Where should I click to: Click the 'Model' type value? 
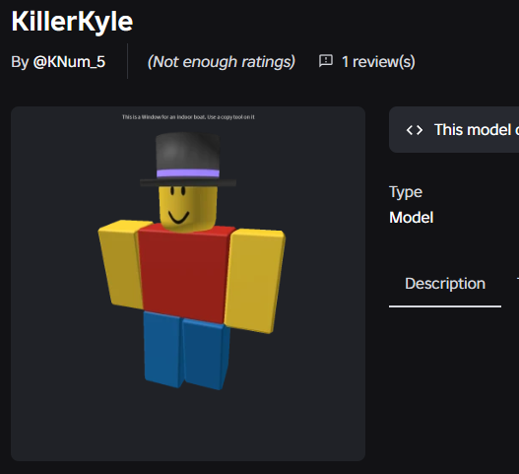tap(411, 218)
